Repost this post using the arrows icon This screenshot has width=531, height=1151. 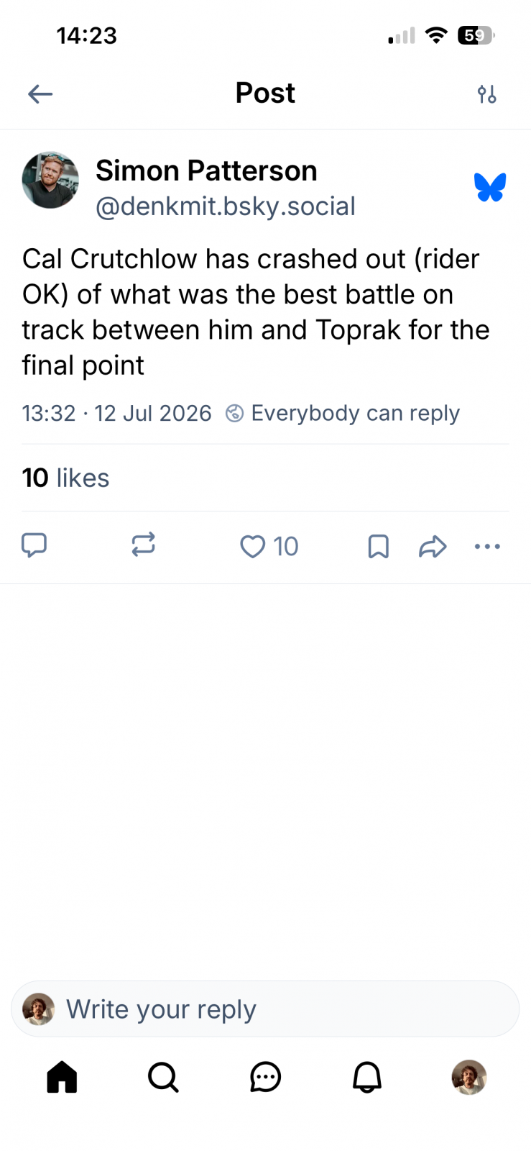[143, 545]
